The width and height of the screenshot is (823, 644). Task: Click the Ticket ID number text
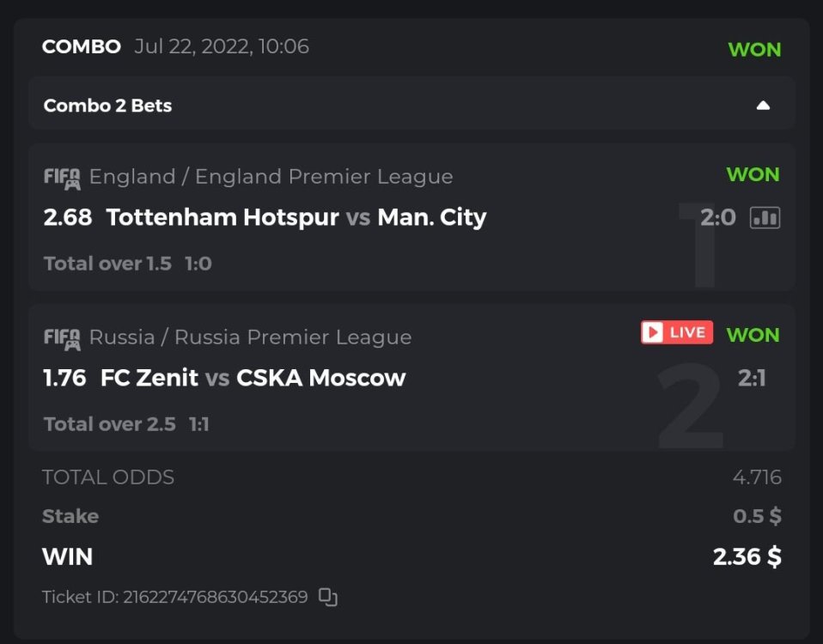point(215,597)
